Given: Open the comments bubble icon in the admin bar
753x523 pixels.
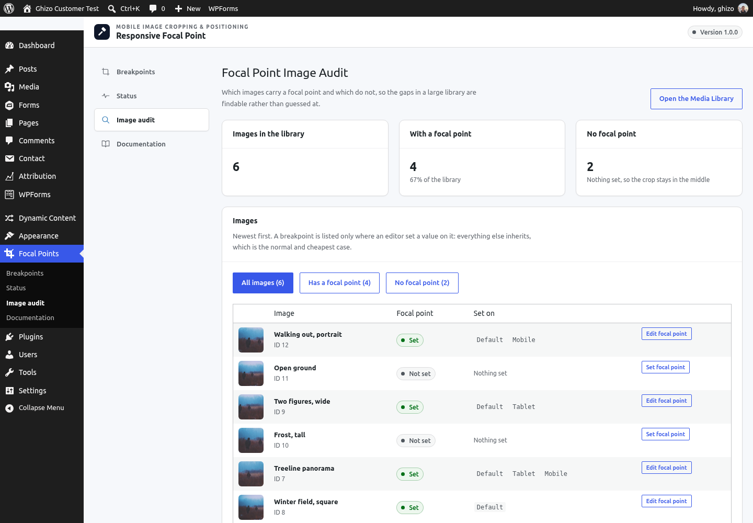Looking at the screenshot, I should 153,8.
